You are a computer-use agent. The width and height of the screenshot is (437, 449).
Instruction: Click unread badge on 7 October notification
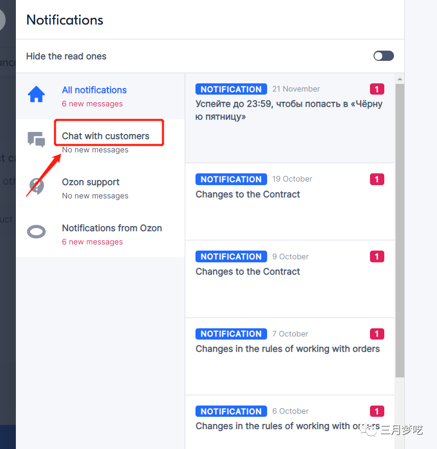click(377, 334)
